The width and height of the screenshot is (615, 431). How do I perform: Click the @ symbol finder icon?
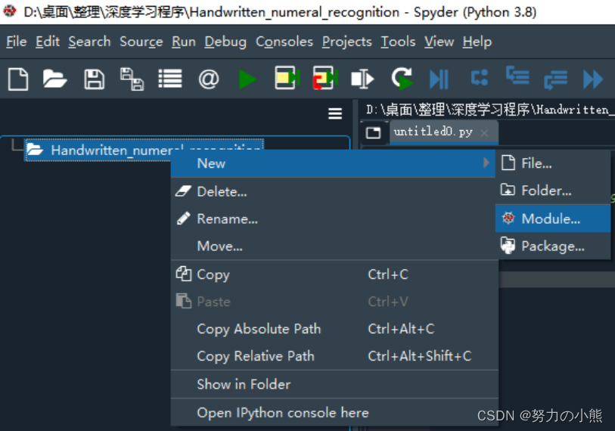click(x=208, y=79)
